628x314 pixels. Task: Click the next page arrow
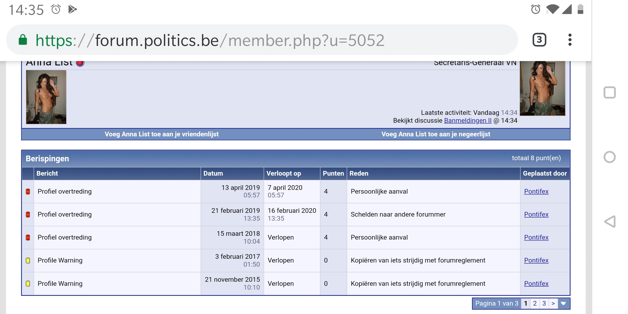point(553,304)
